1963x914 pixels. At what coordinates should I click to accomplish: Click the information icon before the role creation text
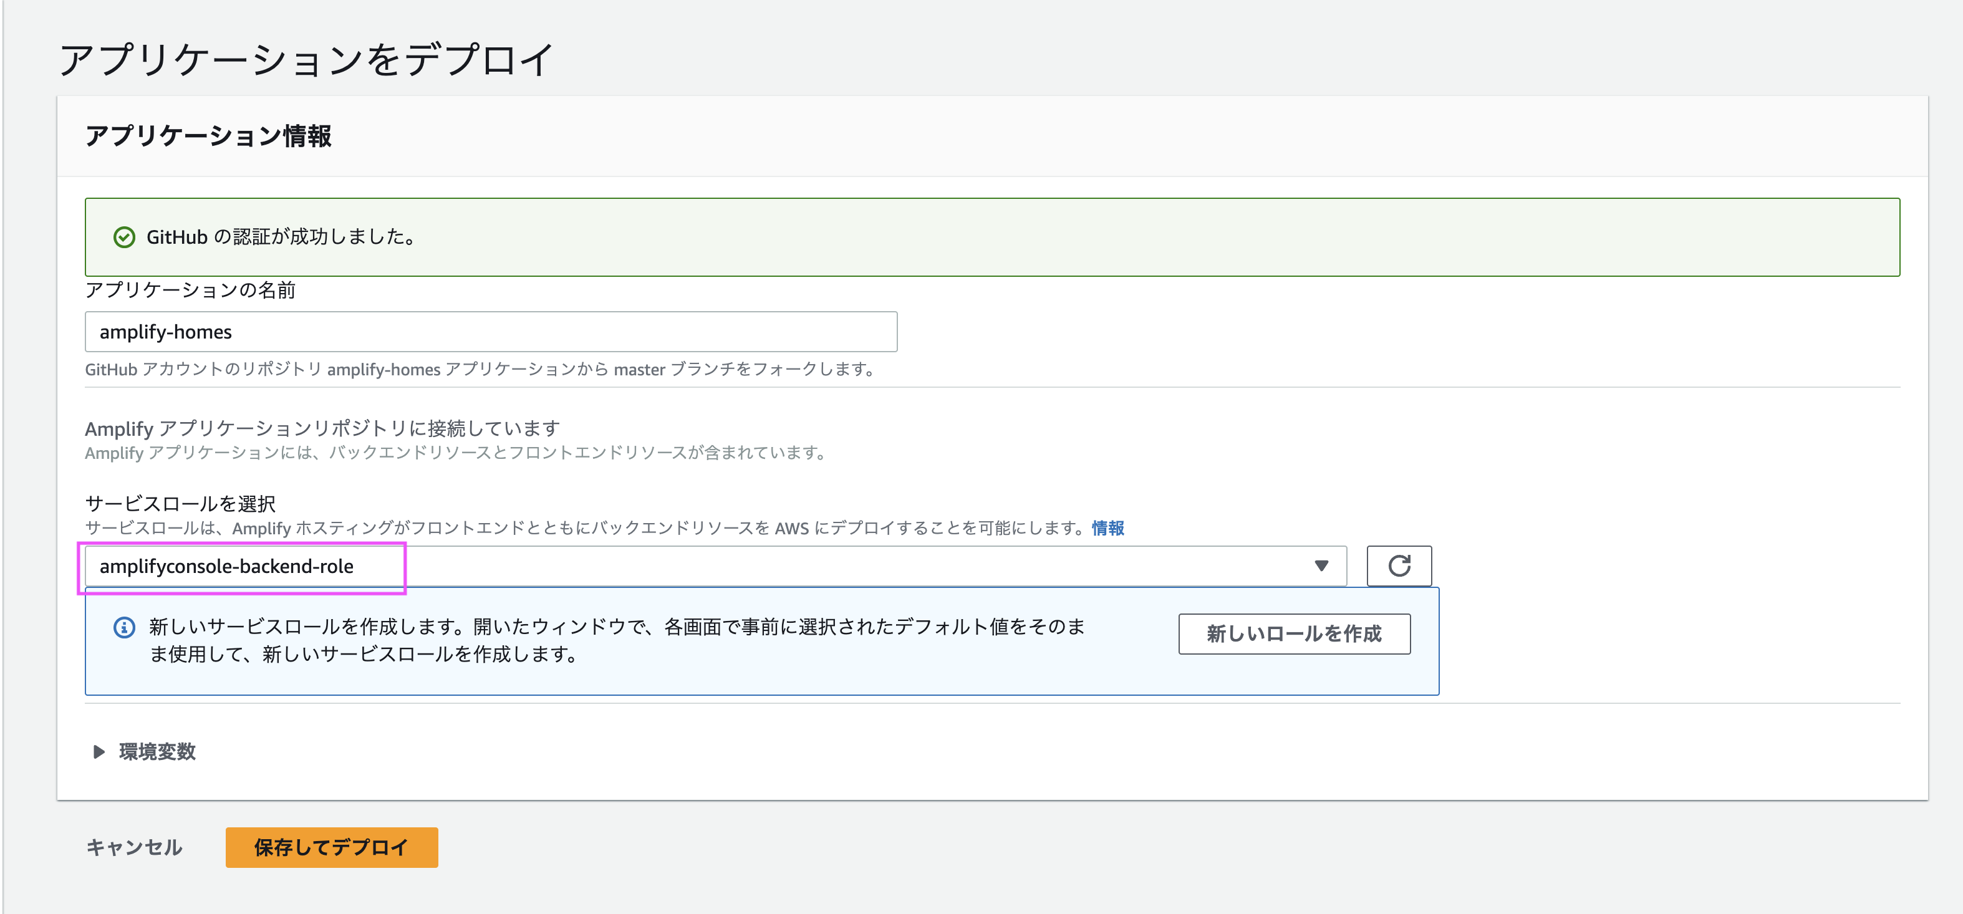point(123,628)
